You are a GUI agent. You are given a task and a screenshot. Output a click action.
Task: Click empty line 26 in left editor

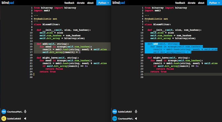pyautogui.click(x=72, y=77)
